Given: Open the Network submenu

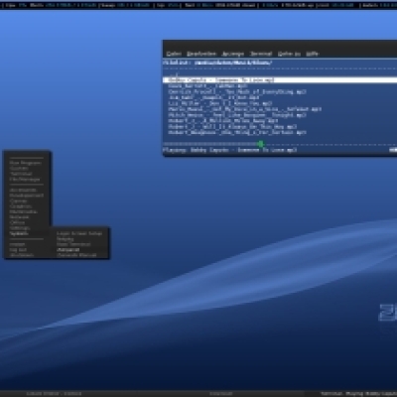Looking at the screenshot, I should 19,217.
